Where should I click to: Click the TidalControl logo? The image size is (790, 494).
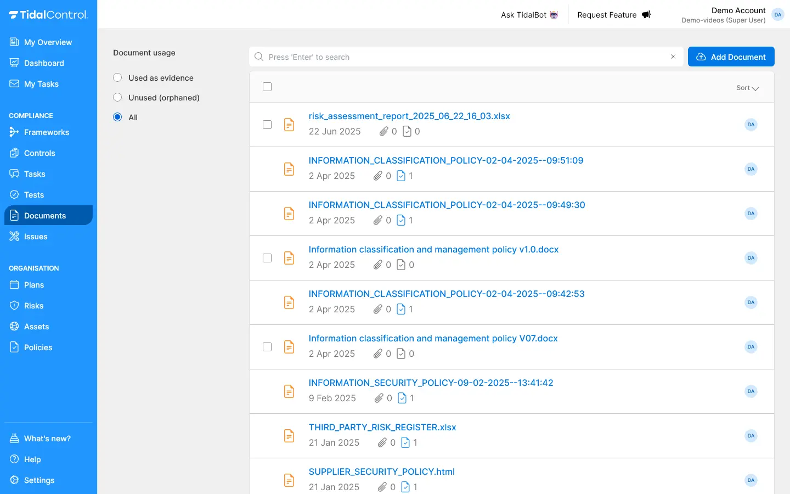tap(48, 15)
